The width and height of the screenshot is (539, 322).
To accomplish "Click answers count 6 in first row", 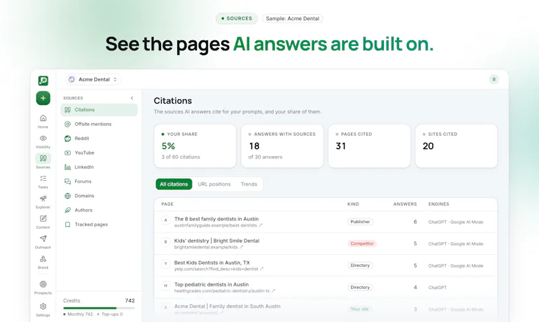I will [x=415, y=222].
